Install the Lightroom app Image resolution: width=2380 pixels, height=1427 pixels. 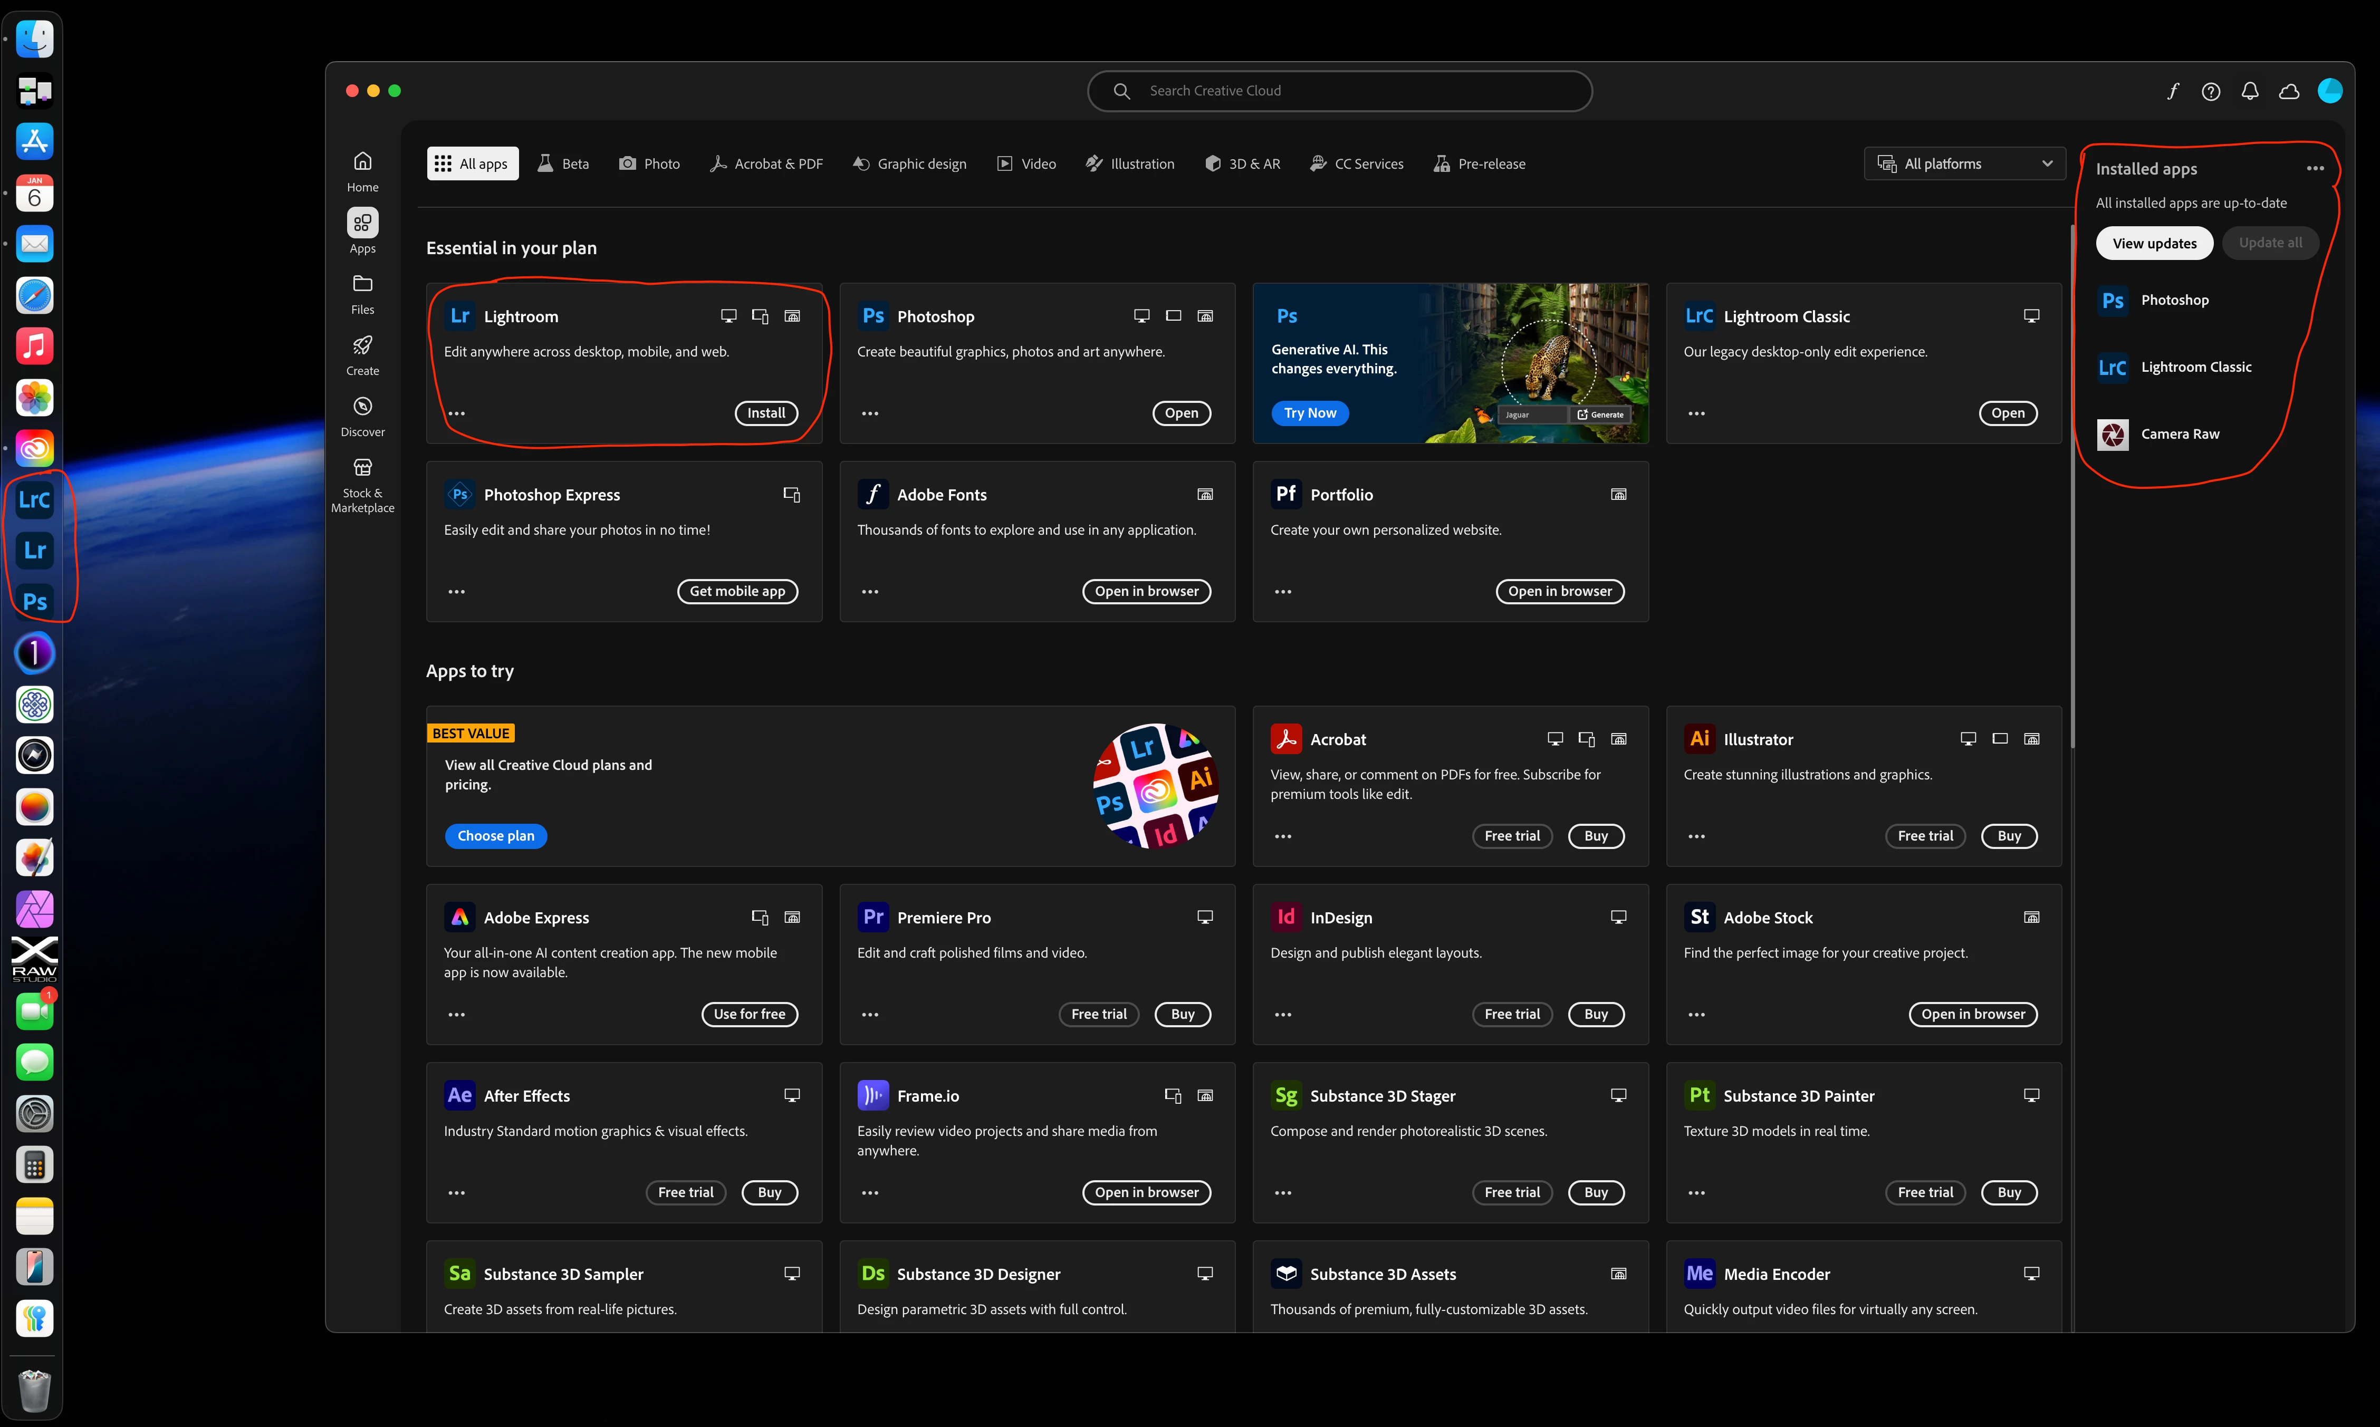[765, 413]
